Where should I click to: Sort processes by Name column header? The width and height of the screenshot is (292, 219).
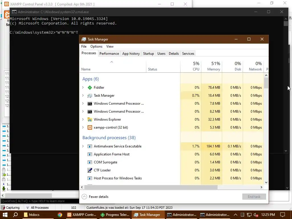113,66
